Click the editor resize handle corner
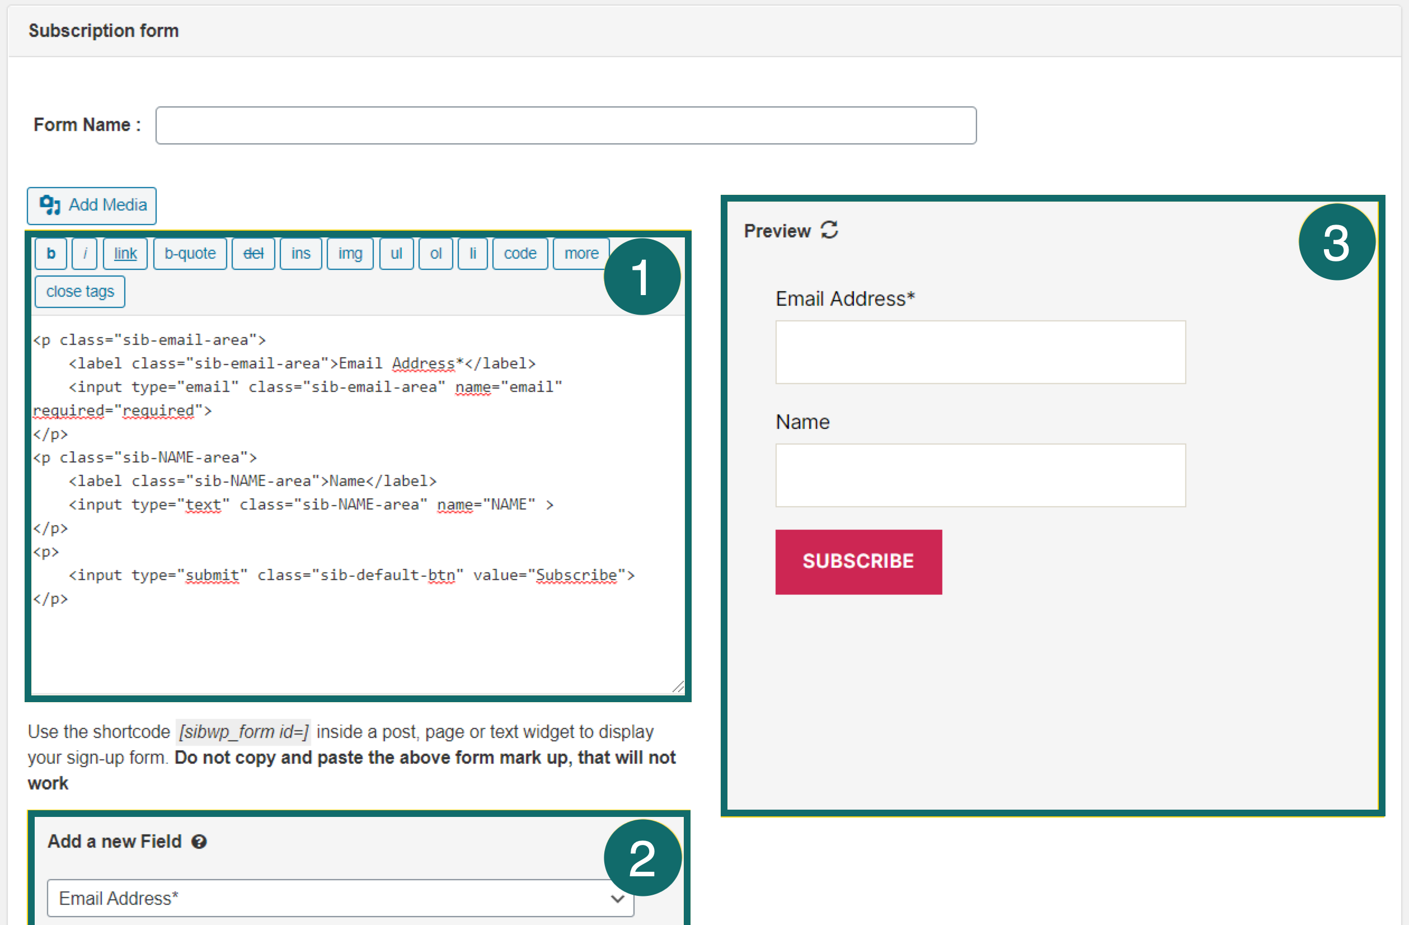Screen dimensions: 1409x925 [678, 687]
